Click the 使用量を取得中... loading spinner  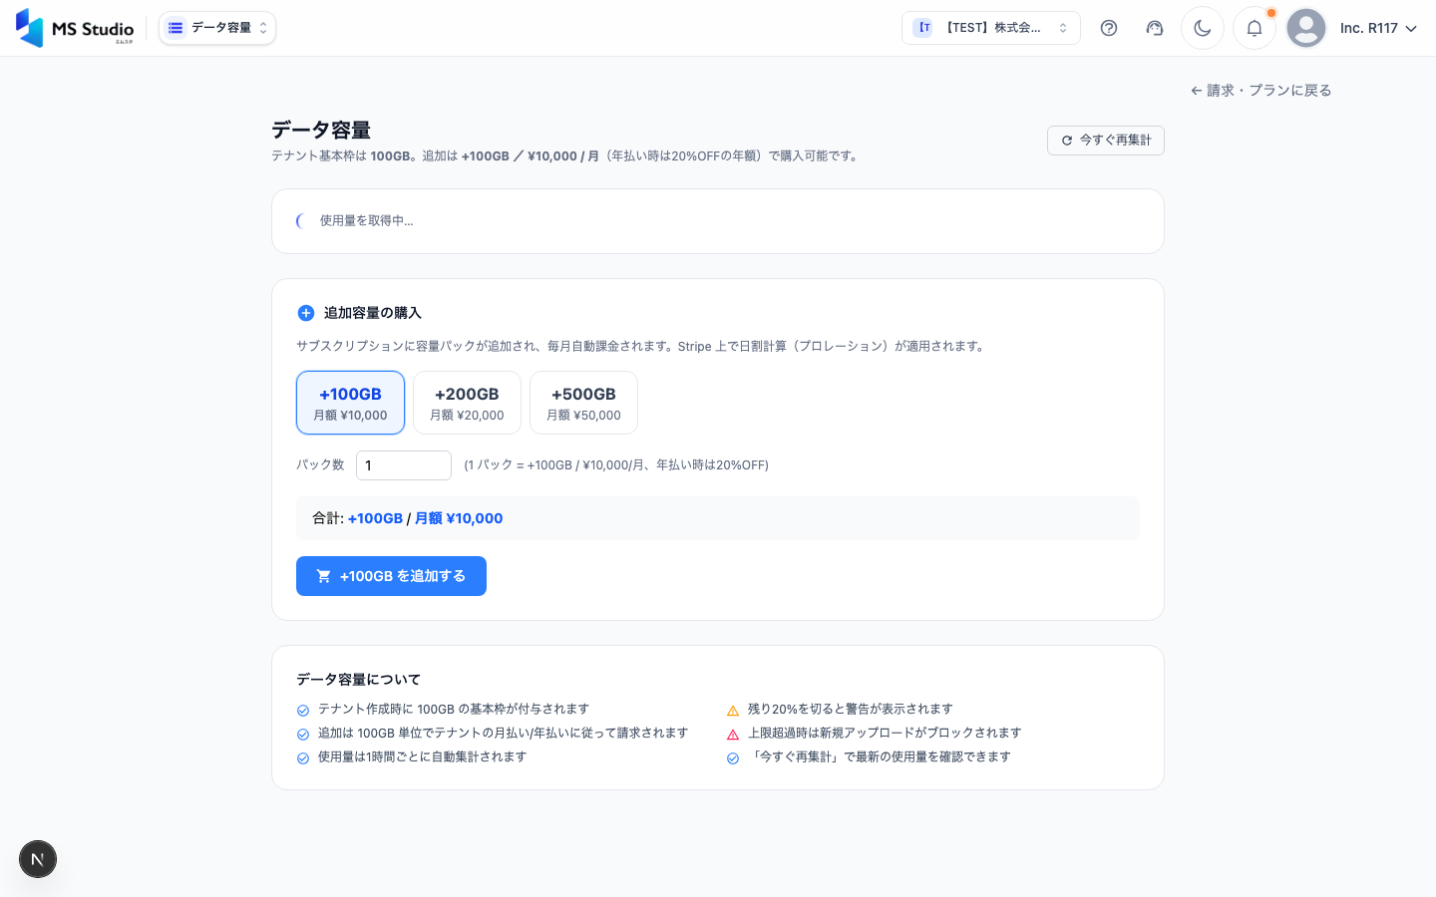[302, 221]
